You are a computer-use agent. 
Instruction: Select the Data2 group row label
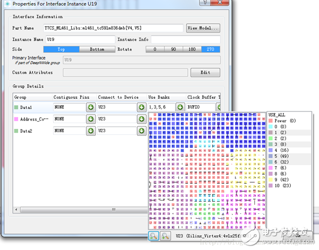click(26, 131)
